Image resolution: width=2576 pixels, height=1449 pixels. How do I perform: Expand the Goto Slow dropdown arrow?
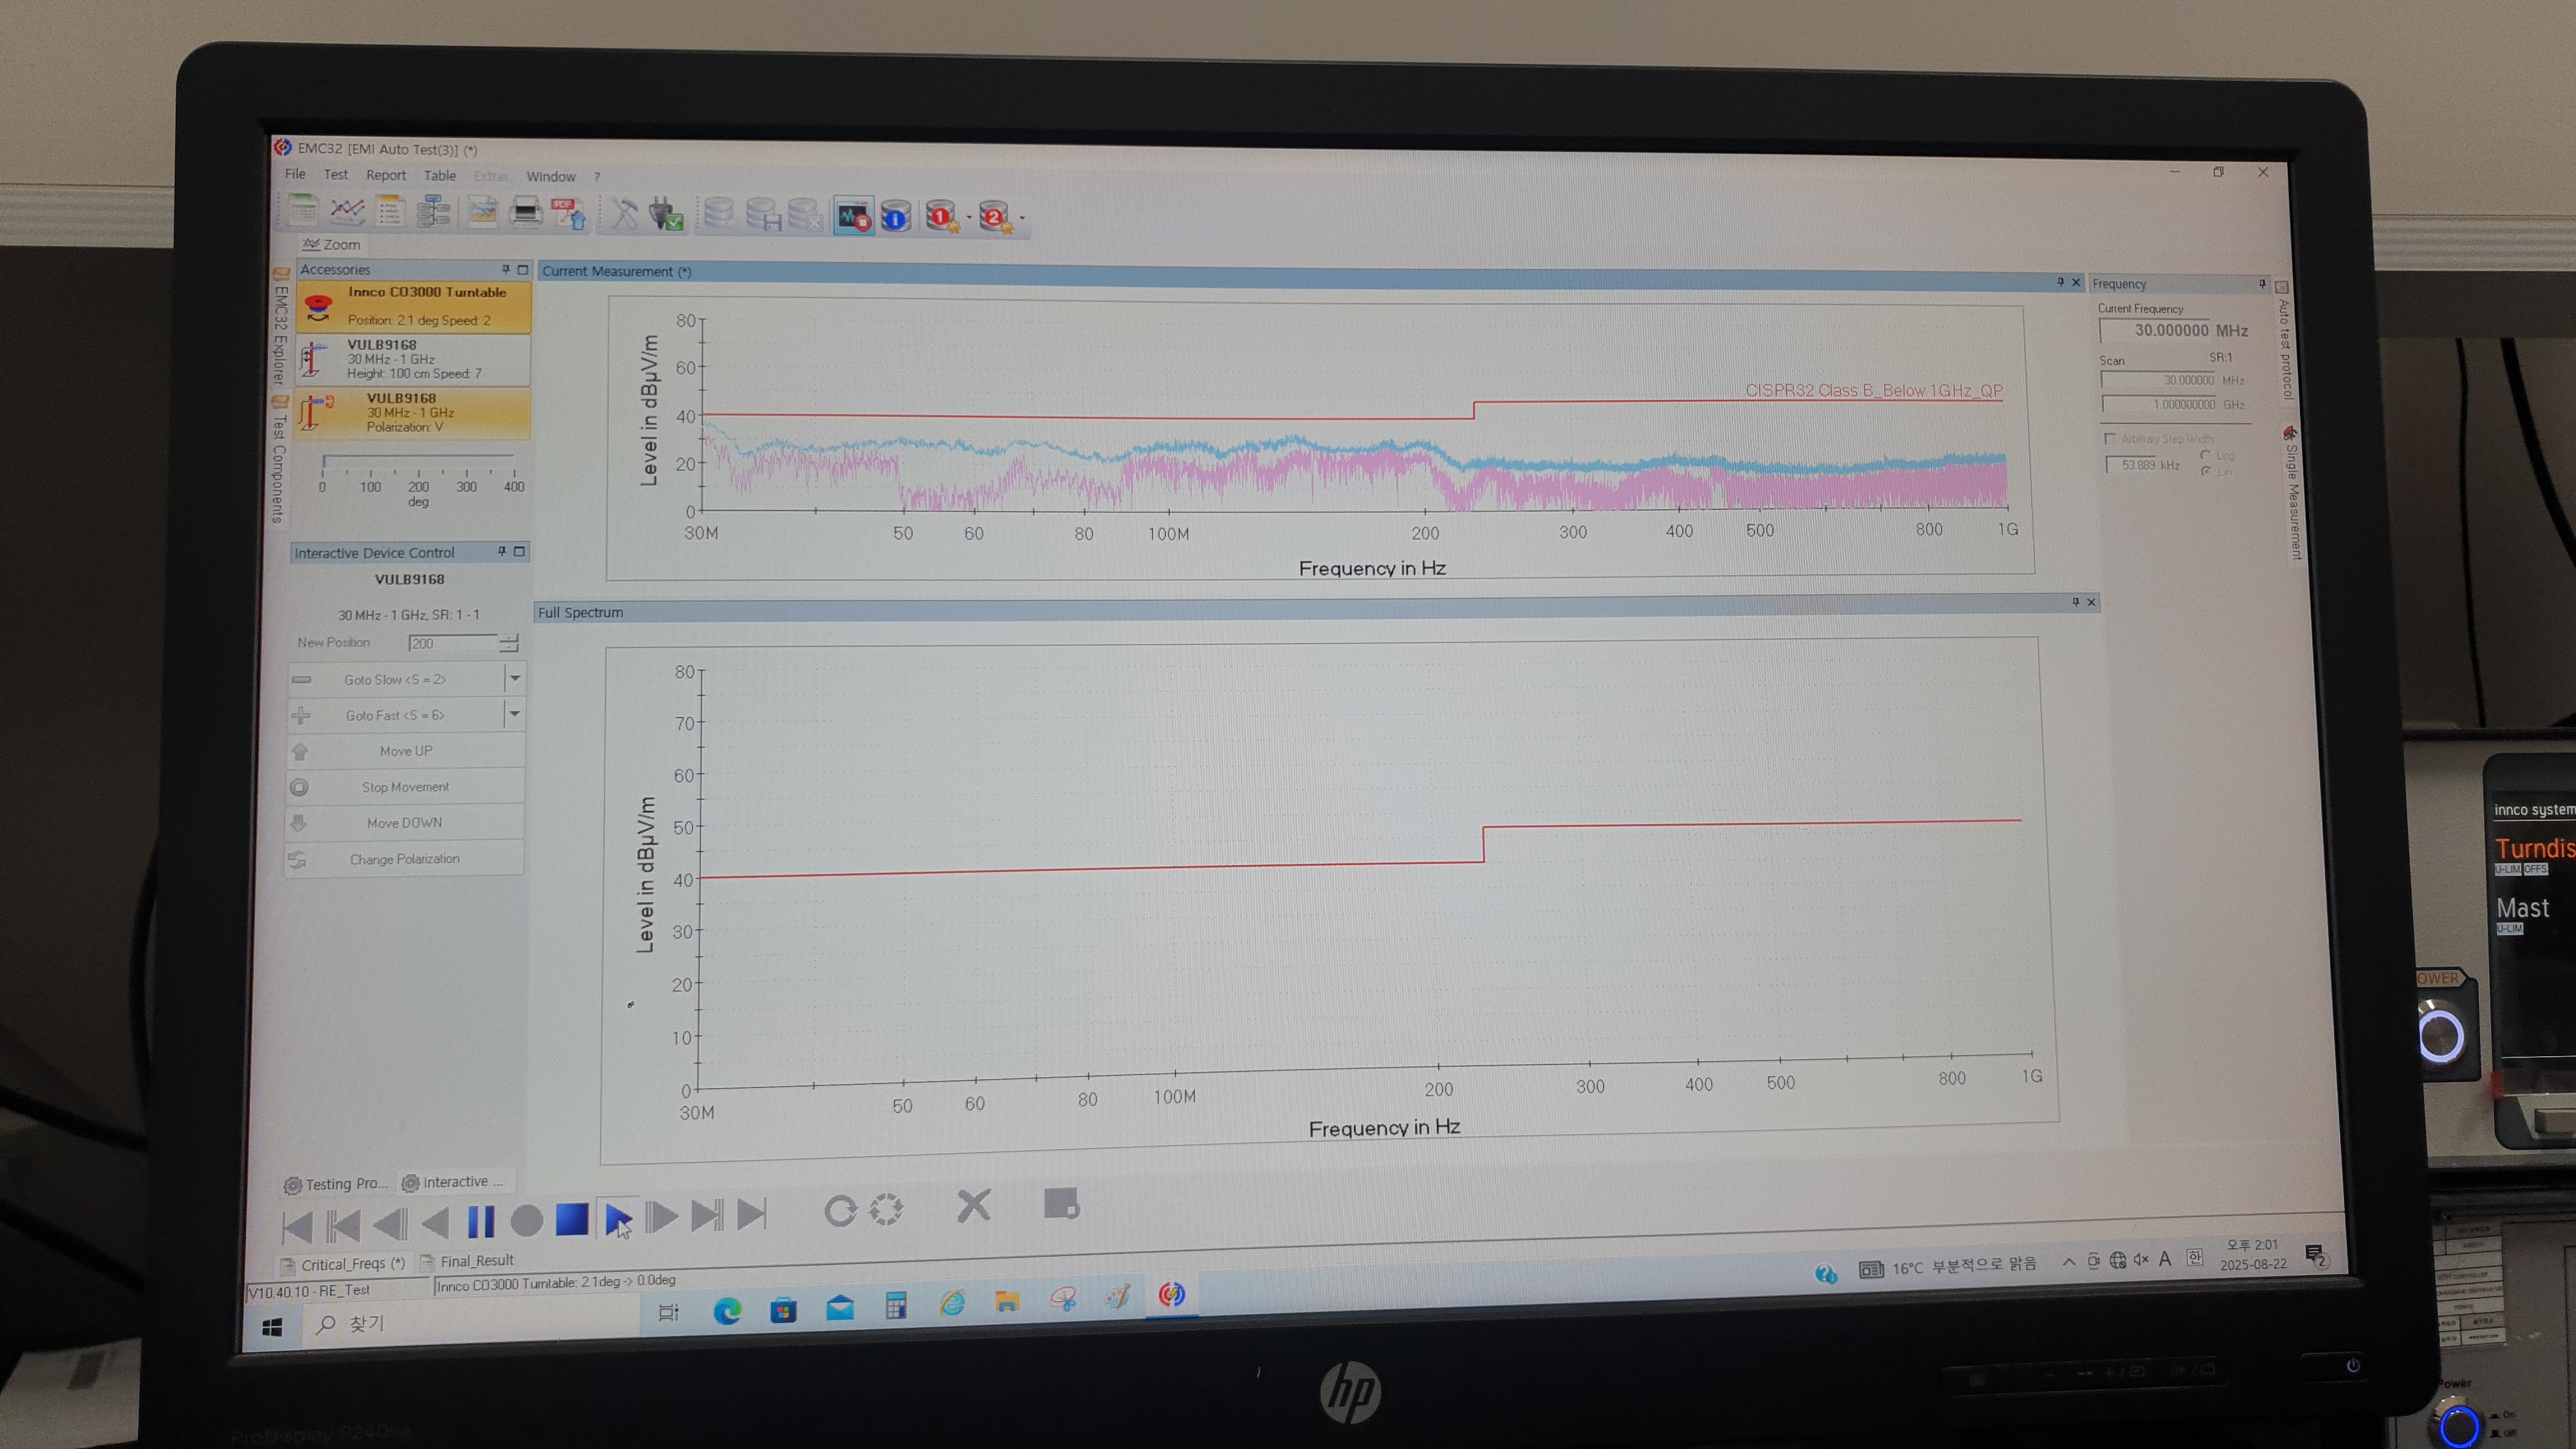tap(515, 679)
